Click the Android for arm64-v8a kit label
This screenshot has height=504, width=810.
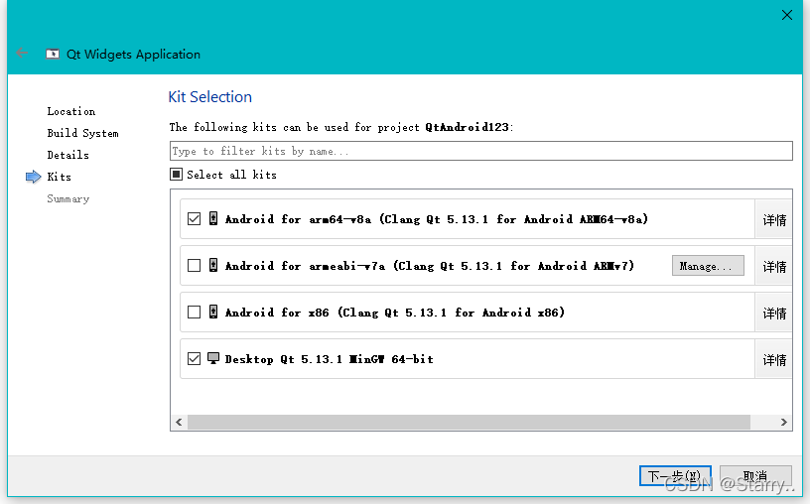coord(437,219)
